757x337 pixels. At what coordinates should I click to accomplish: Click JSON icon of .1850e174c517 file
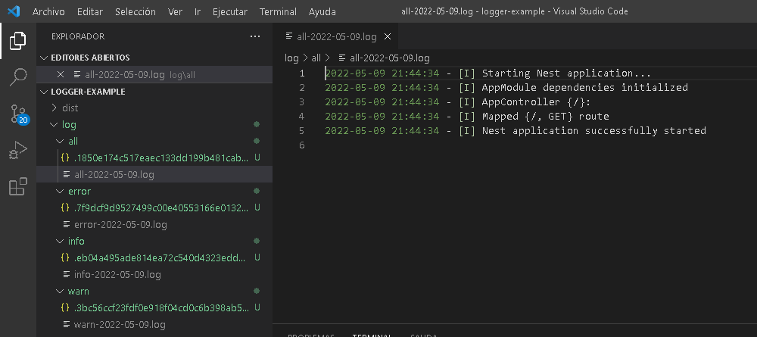65,158
